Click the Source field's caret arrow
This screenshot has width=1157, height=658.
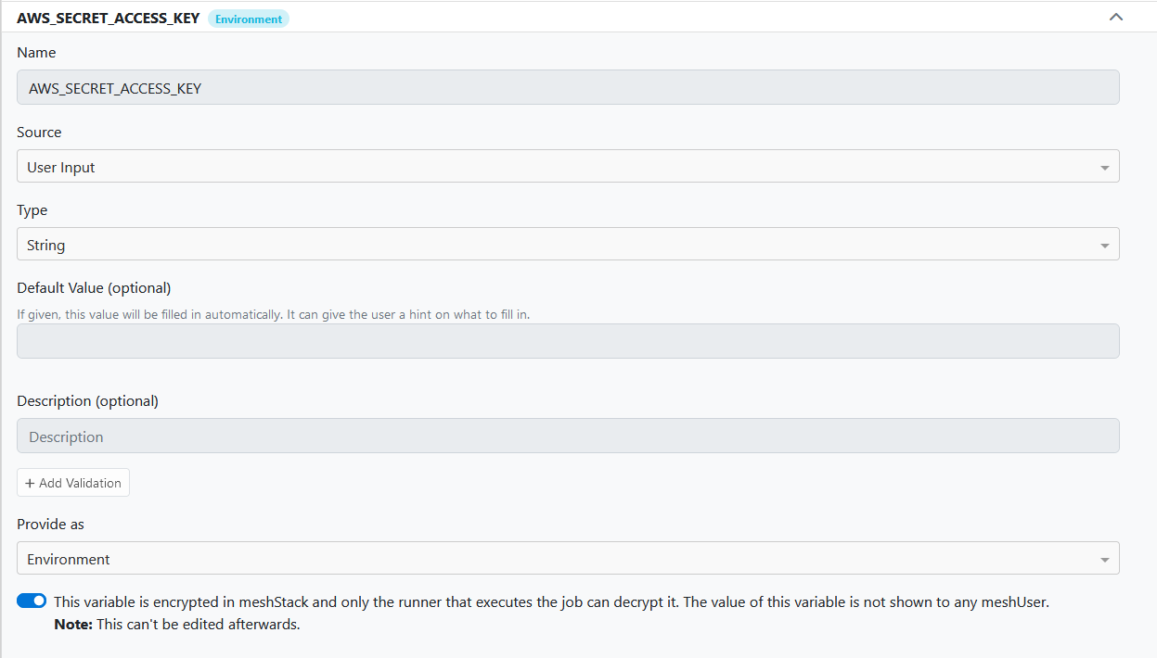click(1104, 168)
